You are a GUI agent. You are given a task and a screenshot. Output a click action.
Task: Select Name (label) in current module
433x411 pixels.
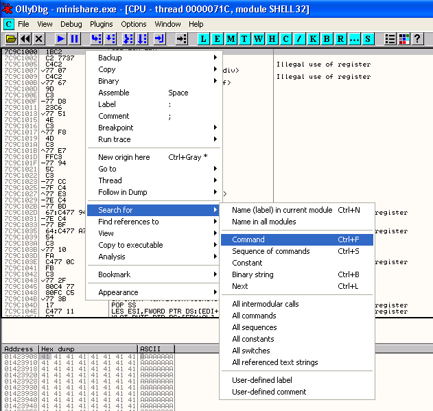[x=297, y=210]
